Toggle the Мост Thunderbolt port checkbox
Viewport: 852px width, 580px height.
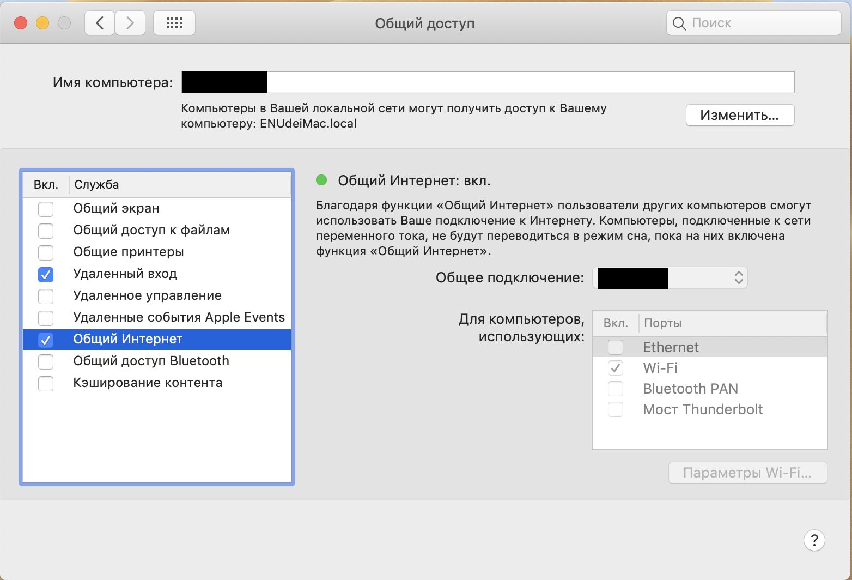click(616, 409)
